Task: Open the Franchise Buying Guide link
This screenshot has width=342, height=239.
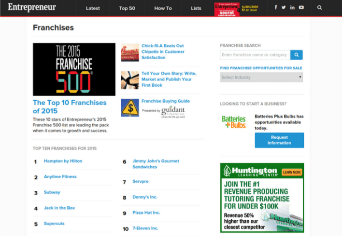Action: [166, 101]
